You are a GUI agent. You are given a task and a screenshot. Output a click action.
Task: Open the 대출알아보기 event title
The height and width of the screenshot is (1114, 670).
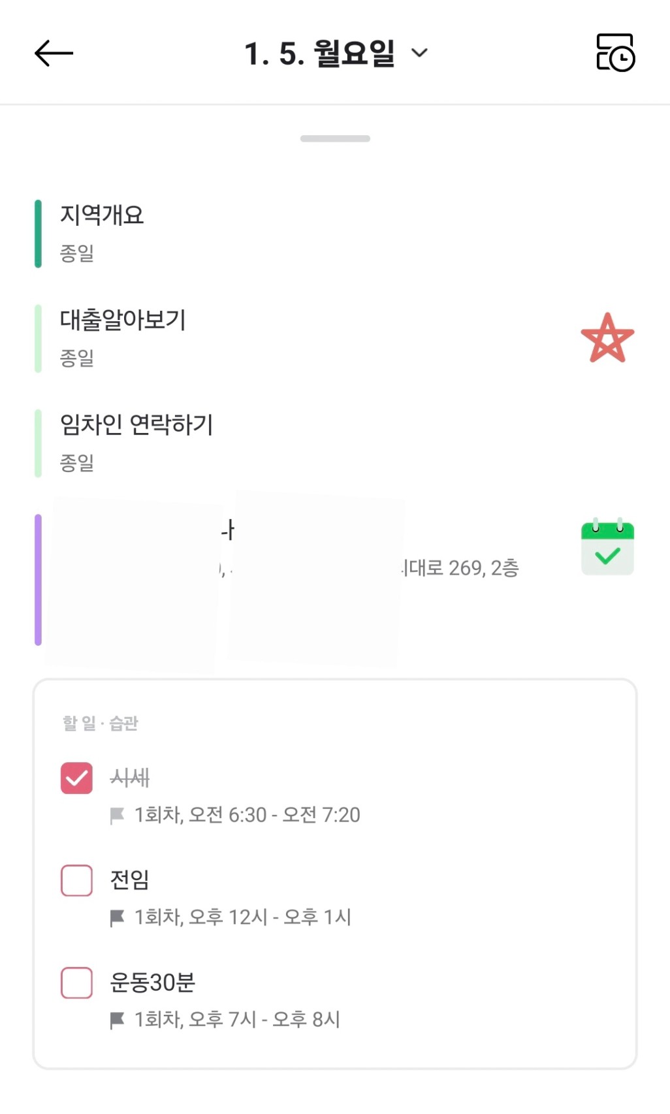click(x=123, y=320)
